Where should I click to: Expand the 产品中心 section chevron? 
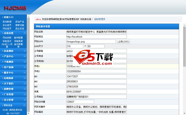coord(25,56)
